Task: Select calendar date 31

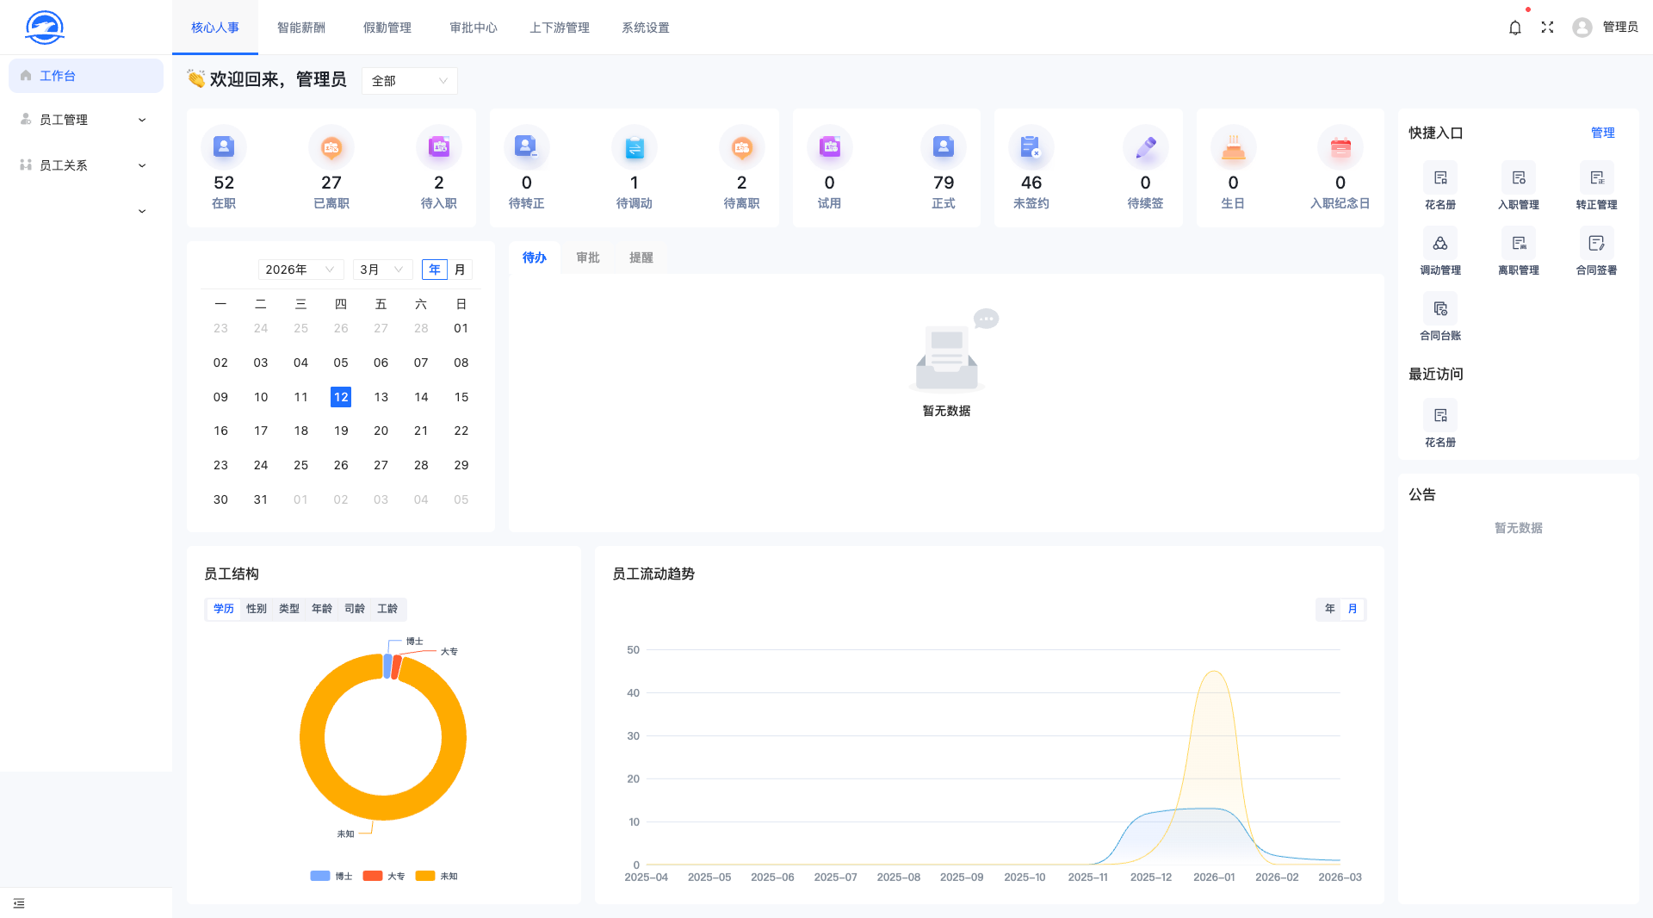Action: (261, 499)
